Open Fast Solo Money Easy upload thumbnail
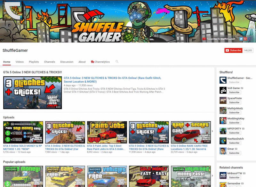 click(23, 132)
